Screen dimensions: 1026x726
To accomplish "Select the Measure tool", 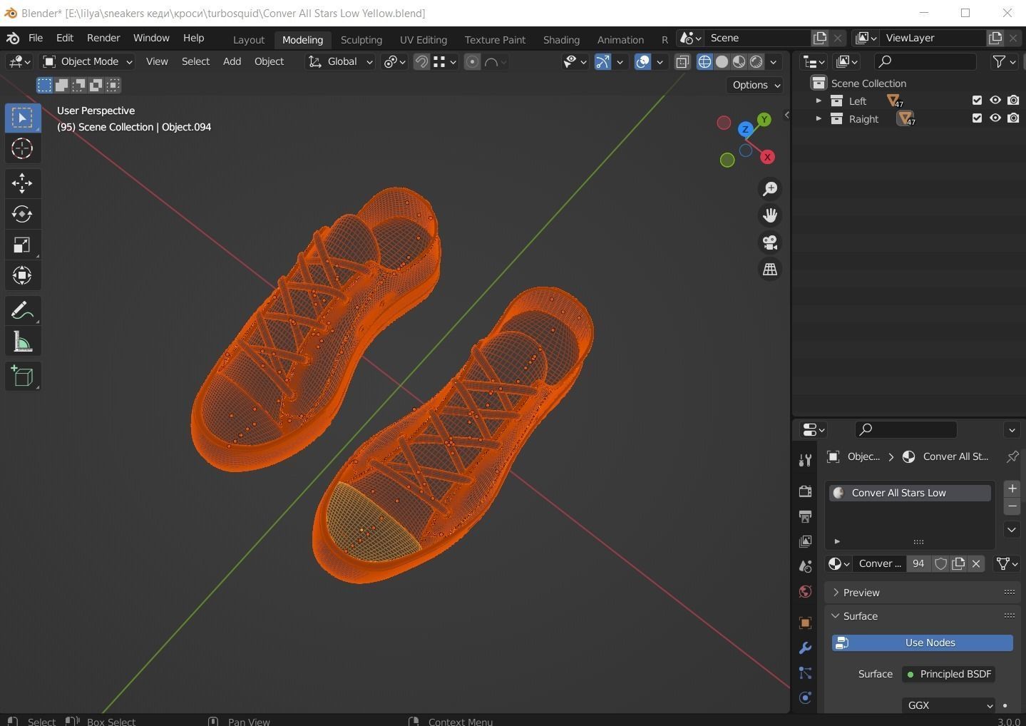I will click(x=22, y=342).
